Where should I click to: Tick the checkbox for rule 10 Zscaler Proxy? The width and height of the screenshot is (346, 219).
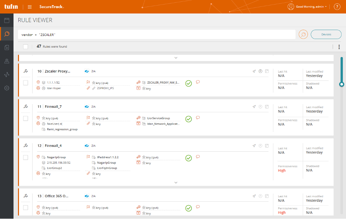26,83
